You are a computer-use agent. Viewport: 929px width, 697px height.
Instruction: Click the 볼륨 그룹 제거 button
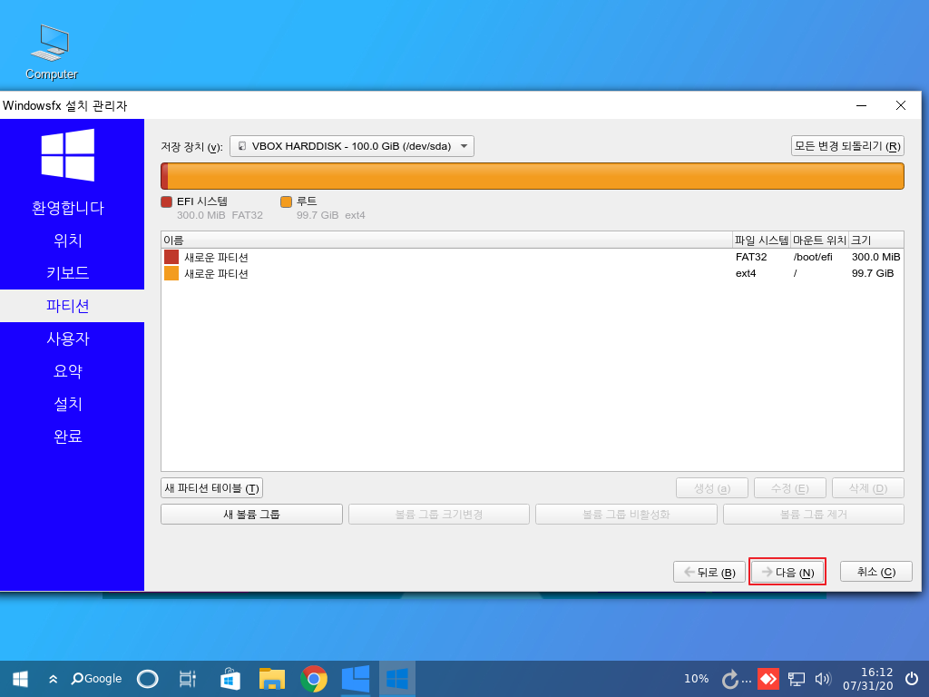[x=814, y=515]
